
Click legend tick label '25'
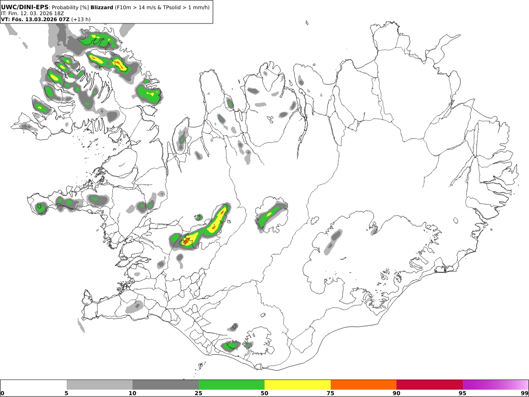pyautogui.click(x=198, y=393)
